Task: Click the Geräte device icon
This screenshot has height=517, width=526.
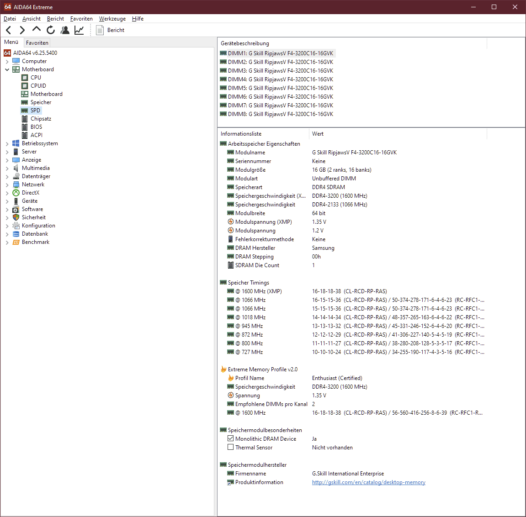Action: (16, 201)
